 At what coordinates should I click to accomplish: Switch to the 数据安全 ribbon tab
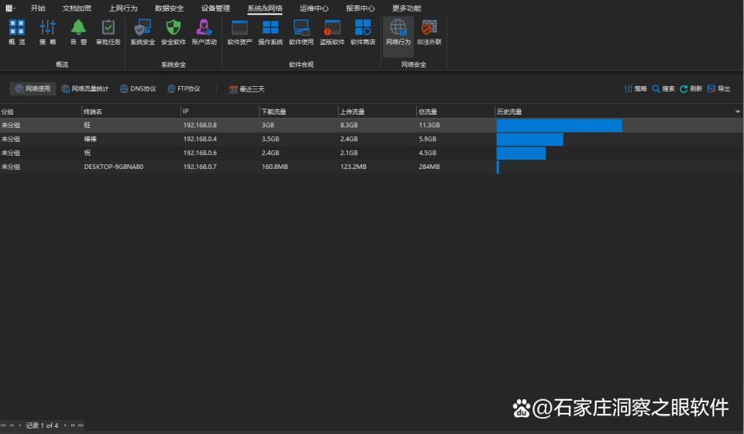click(169, 8)
